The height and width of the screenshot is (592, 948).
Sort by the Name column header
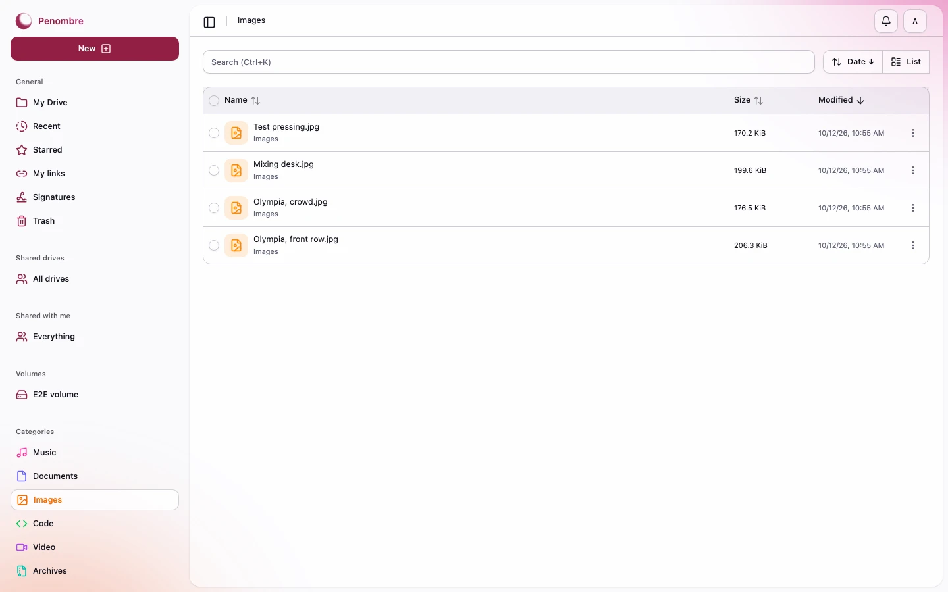click(242, 100)
